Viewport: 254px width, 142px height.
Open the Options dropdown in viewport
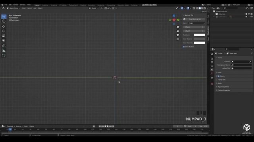pos(205,12)
